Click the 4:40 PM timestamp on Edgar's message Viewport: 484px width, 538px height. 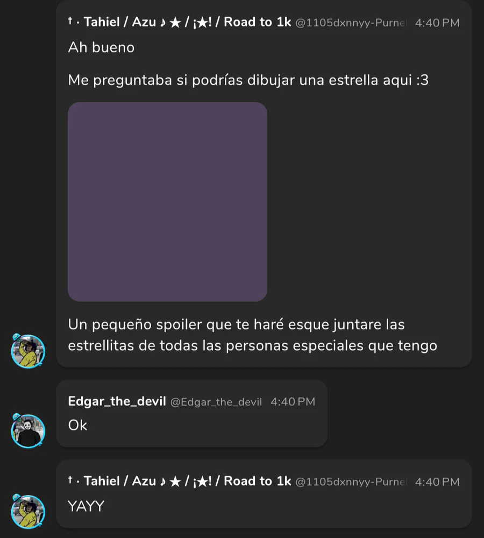(x=293, y=402)
